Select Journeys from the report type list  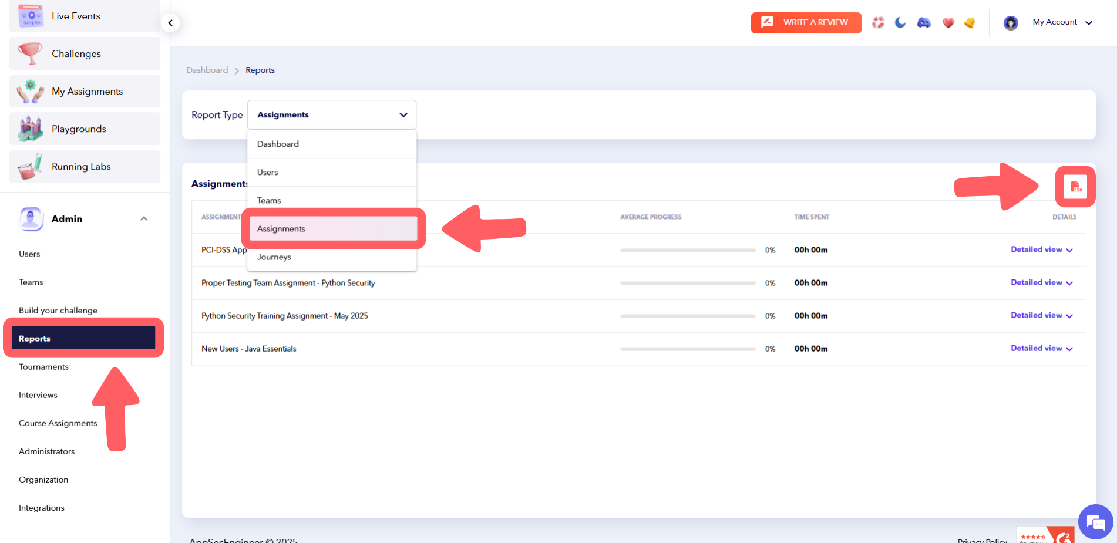(274, 257)
